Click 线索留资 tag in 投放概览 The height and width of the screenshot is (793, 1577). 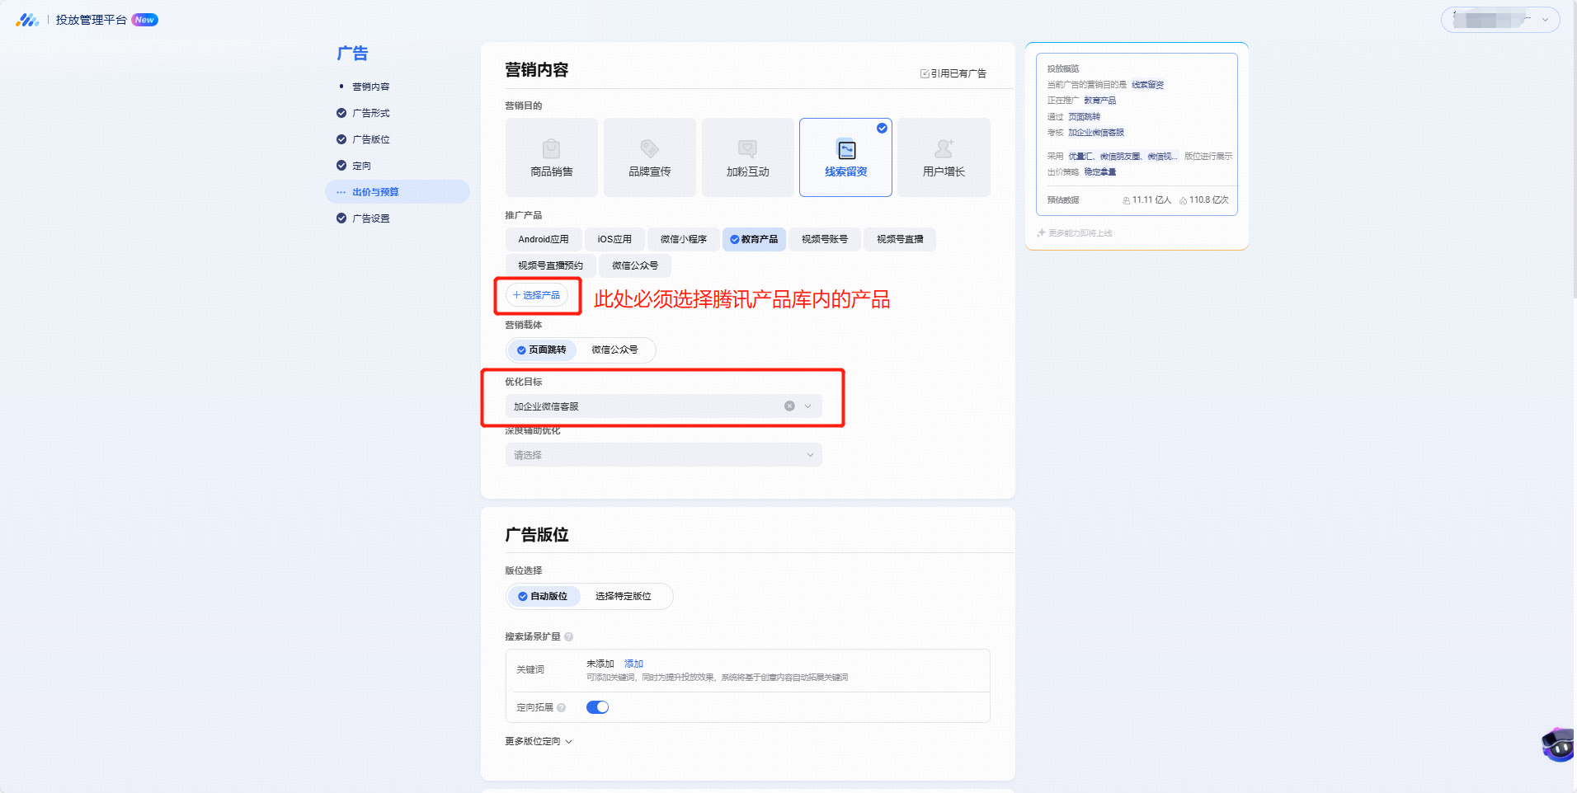(x=1147, y=85)
